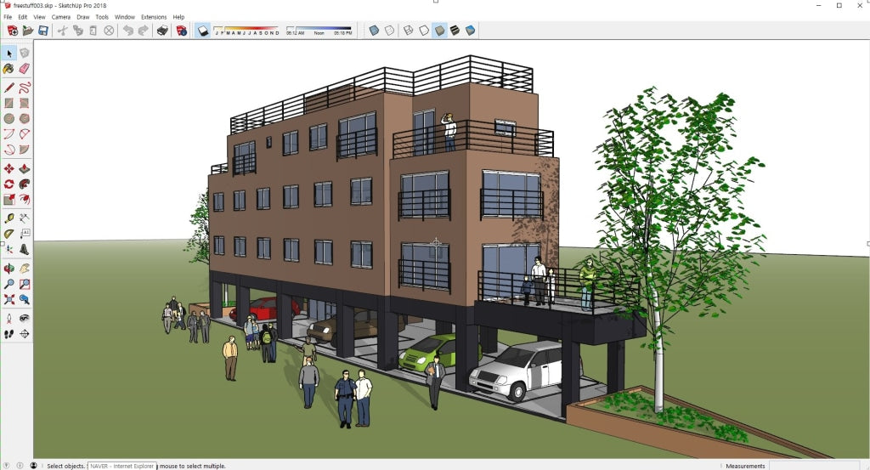
Task: Click the Measurements input box
Action: click(816, 466)
